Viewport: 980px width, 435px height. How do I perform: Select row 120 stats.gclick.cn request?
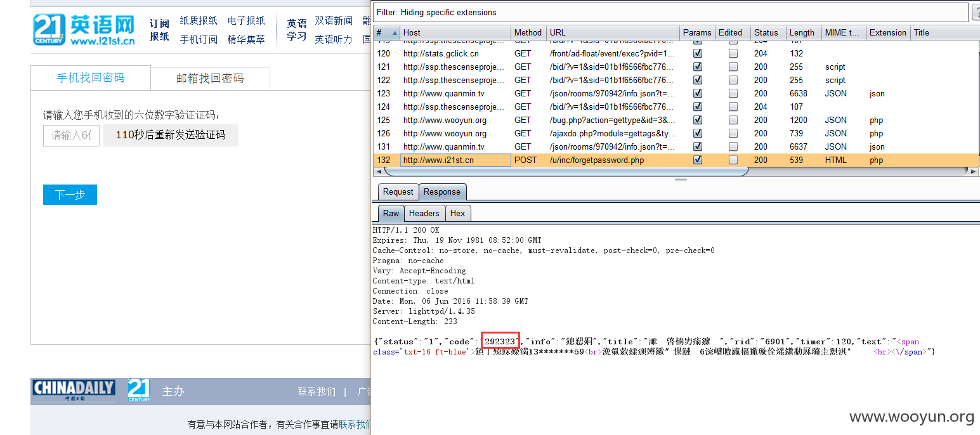coord(676,53)
